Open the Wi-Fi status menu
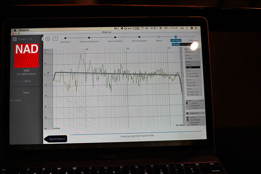Viewport: 261px width, 174px height. click(142, 28)
